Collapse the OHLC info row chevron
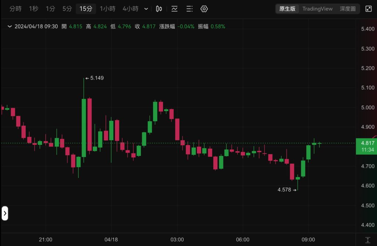This screenshot has height=246, width=377. coord(10,26)
